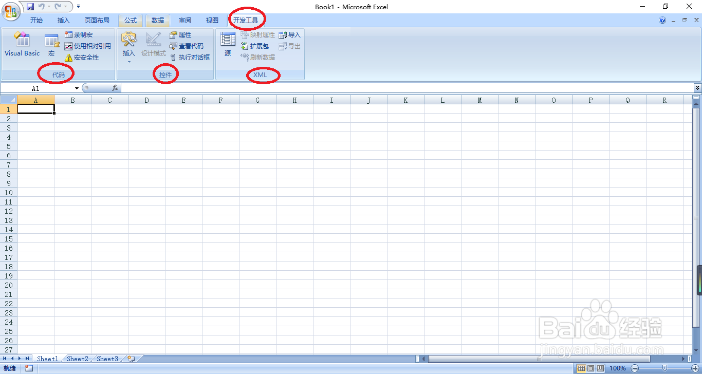702x374 pixels.
Task: Click the 100% zoom level
Action: tap(617, 368)
